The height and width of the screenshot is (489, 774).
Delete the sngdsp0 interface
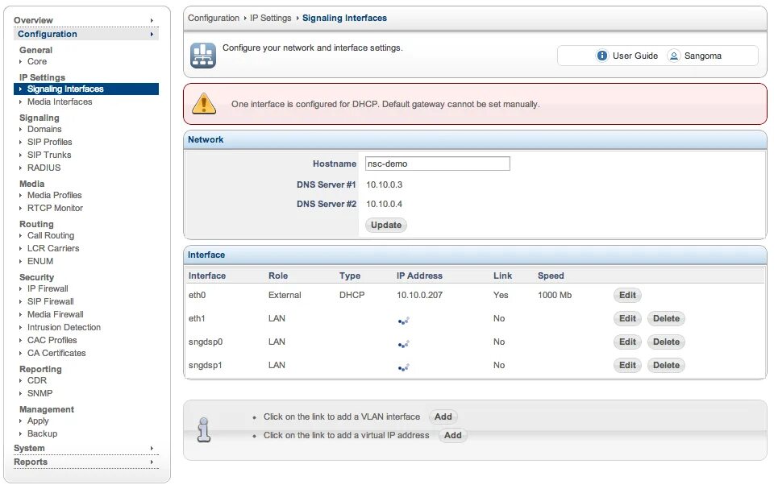(x=666, y=342)
